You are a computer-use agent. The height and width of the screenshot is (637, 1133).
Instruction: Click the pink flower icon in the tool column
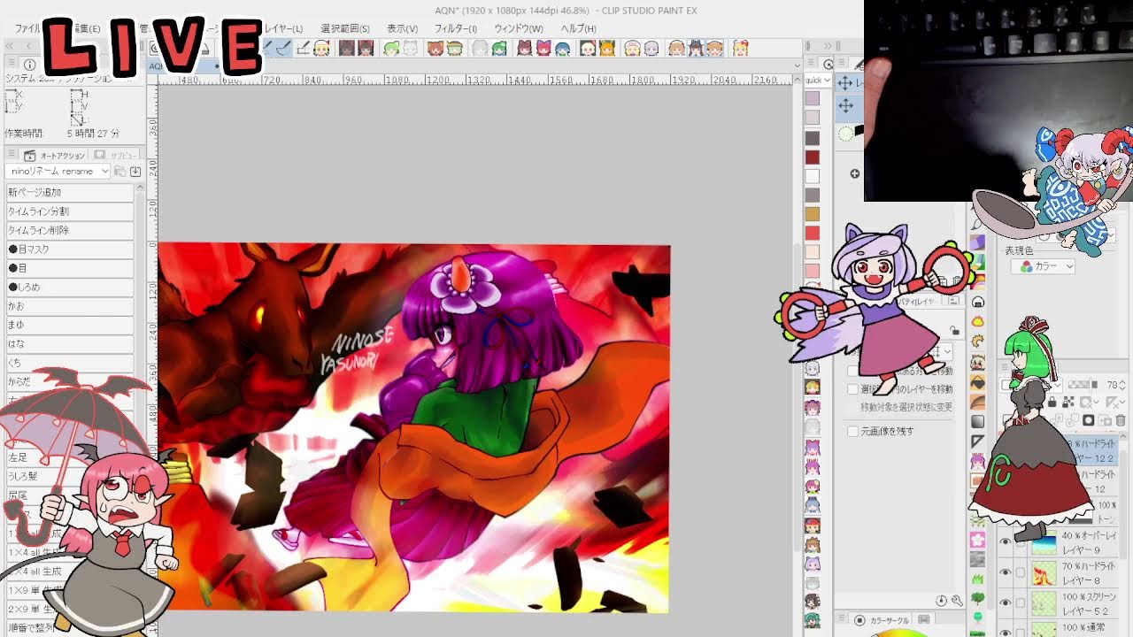click(x=977, y=540)
